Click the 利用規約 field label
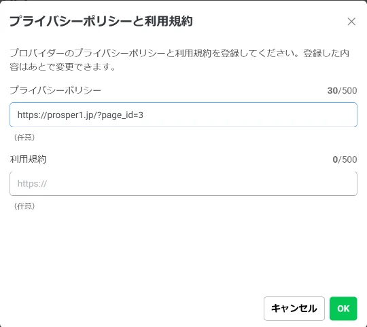 [28, 159]
